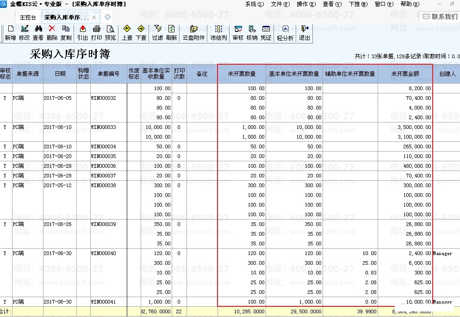Click the 下查 (Trace down) icon
The image size is (460, 317).
141,28
